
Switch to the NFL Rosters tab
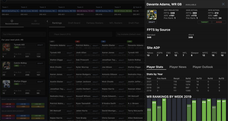coord(116,23)
